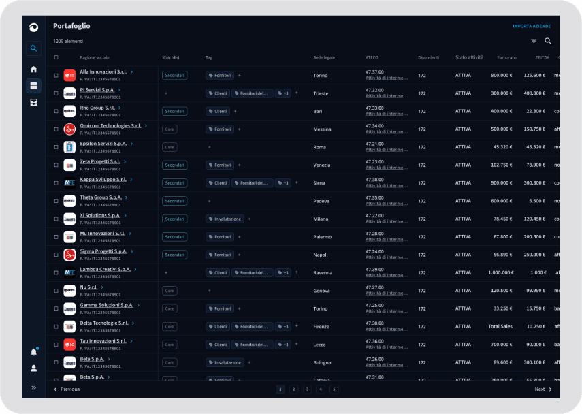Go to page 3 in pagination
This screenshot has width=582, height=414.
pos(307,389)
